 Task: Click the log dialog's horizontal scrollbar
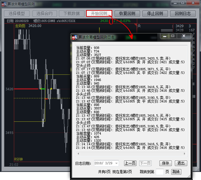tap(132, 154)
